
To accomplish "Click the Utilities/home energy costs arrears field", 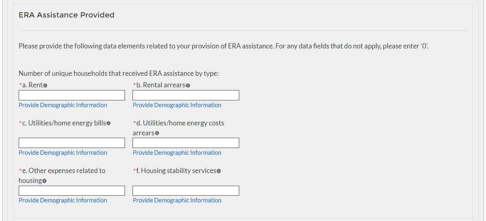I will tap(186, 143).
